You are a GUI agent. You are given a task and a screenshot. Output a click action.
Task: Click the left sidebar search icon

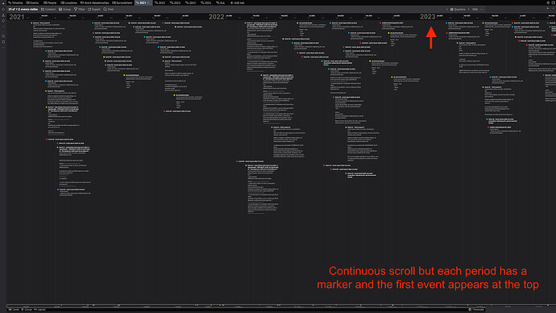3,36
